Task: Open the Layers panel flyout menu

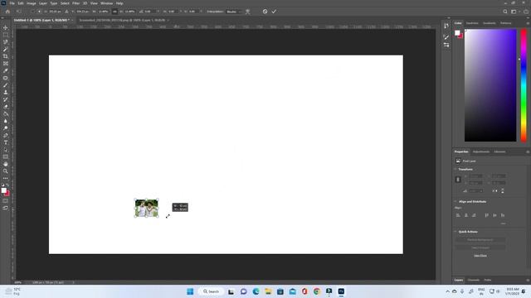Action: tap(528, 280)
